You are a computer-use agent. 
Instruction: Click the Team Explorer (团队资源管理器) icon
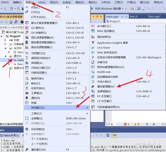(x=27, y=37)
